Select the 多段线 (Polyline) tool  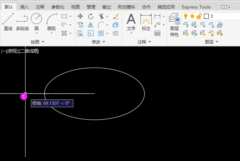click(x=22, y=22)
